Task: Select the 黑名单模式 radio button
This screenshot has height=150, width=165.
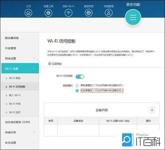Action: tap(77, 85)
